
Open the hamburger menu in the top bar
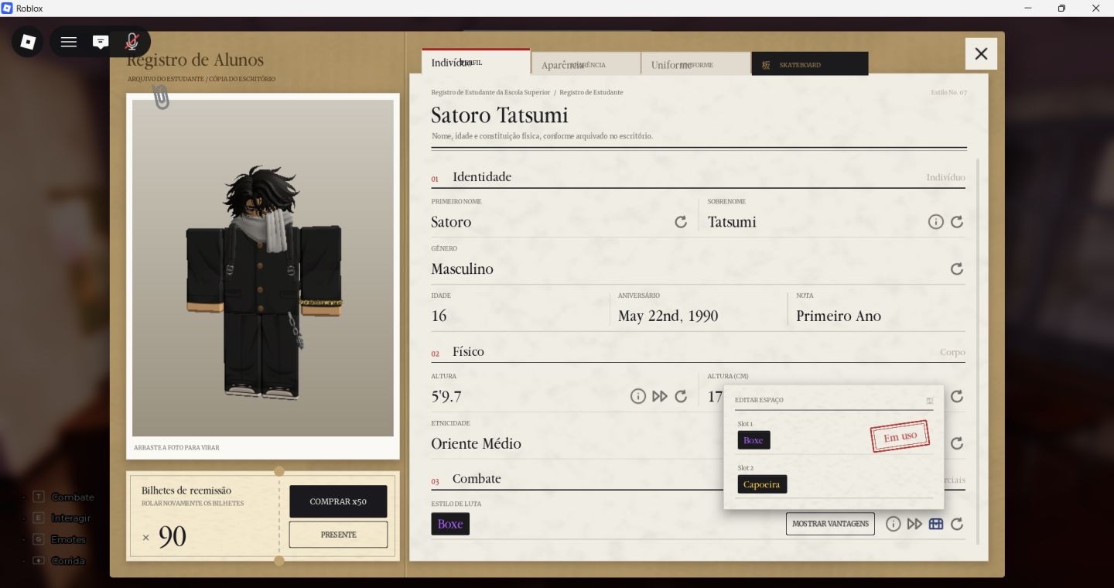click(69, 42)
